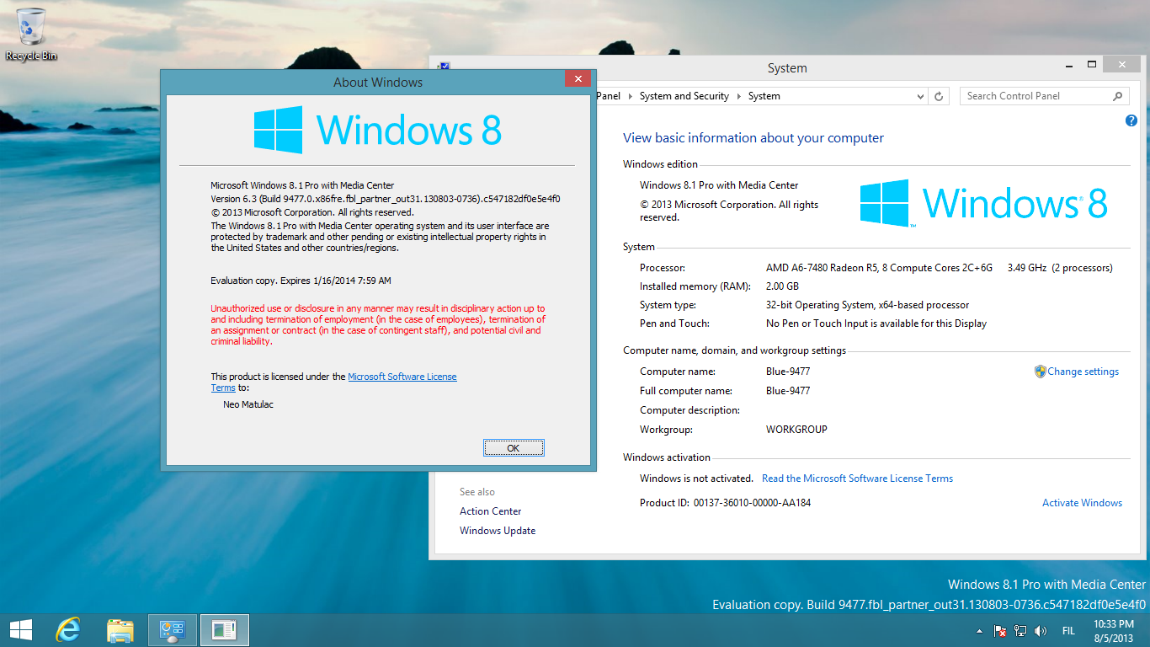Open the Recycle Bin desktop icon
Screen dimensions: 1150x647
click(31, 34)
